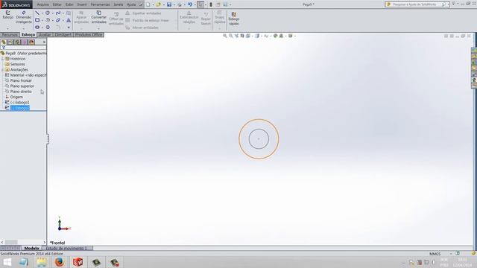This screenshot has width=477, height=268.
Task: Select Plano direito in feature tree
Action: pyautogui.click(x=21, y=92)
